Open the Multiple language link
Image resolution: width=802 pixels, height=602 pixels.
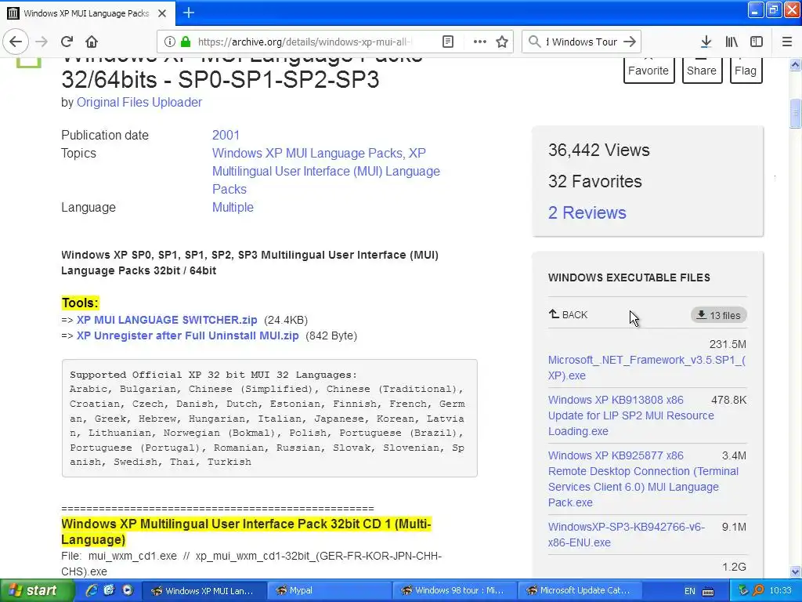tap(233, 207)
